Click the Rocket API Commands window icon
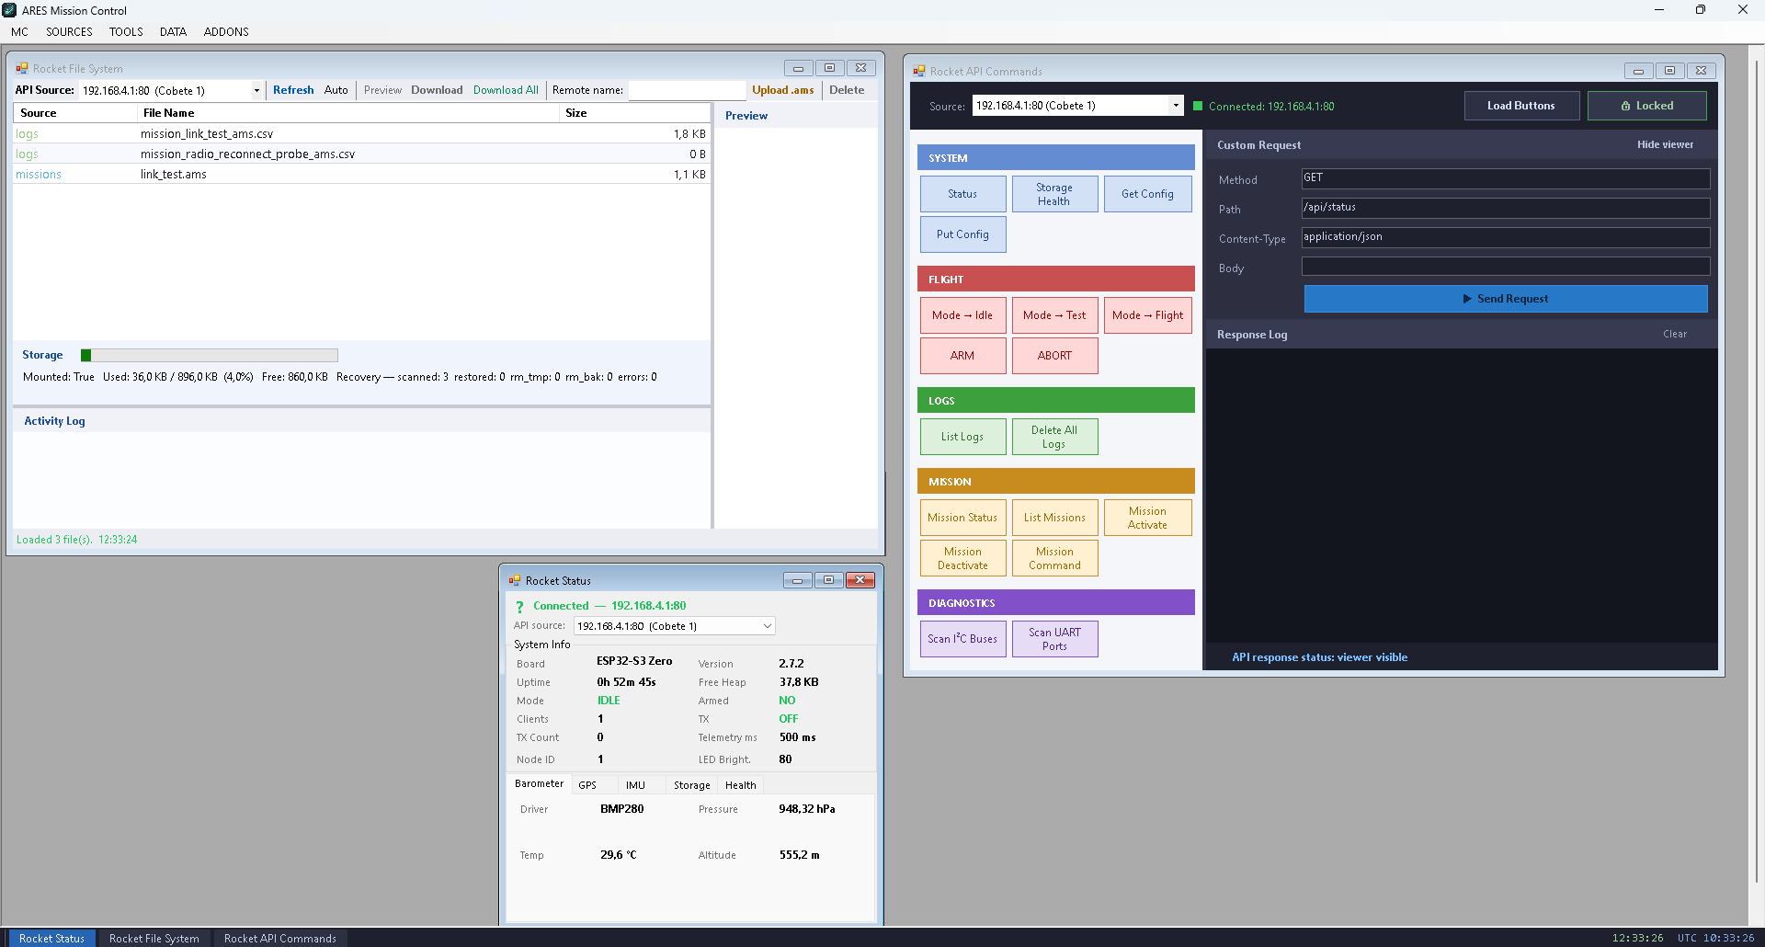The height and width of the screenshot is (947, 1765). [x=919, y=72]
